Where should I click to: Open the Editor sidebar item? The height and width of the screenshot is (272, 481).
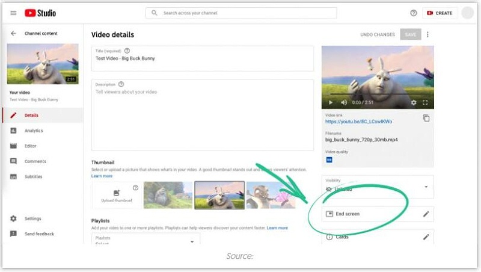(30, 146)
